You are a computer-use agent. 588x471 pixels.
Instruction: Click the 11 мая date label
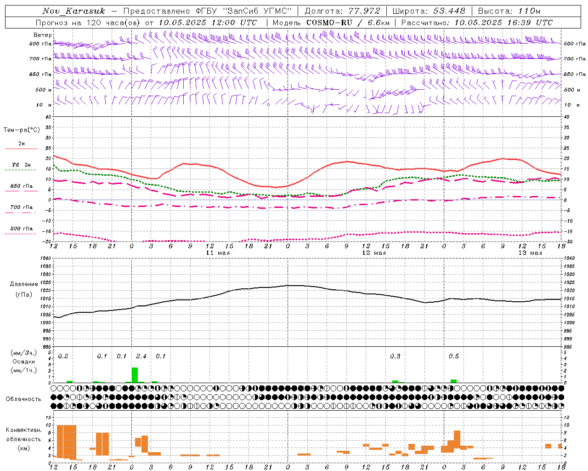tap(218, 253)
